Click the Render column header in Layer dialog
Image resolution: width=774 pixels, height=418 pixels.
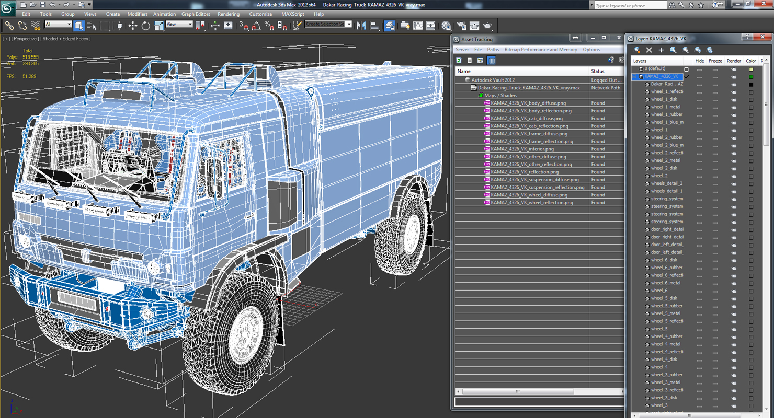(x=734, y=61)
